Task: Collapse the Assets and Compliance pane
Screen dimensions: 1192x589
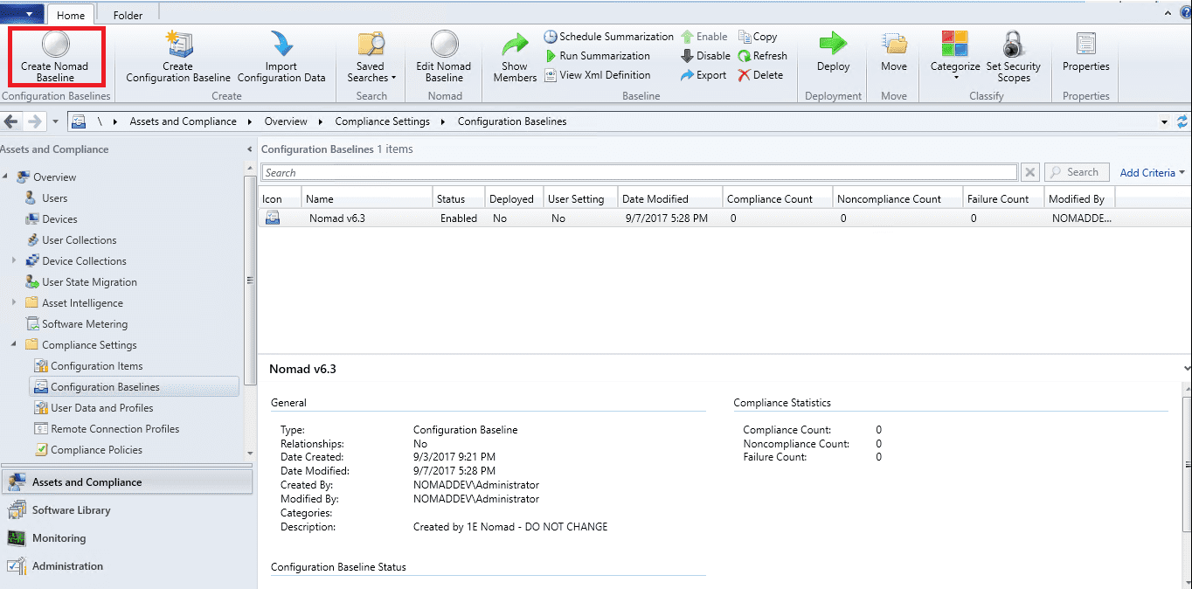Action: (250, 149)
